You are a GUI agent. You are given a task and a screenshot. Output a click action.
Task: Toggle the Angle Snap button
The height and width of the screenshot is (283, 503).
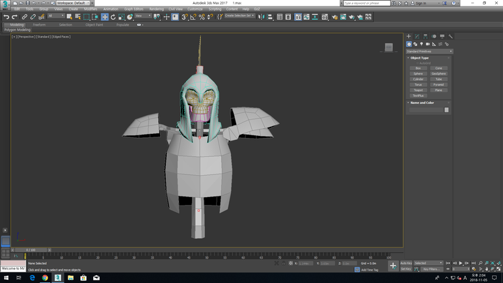pyautogui.click(x=193, y=17)
